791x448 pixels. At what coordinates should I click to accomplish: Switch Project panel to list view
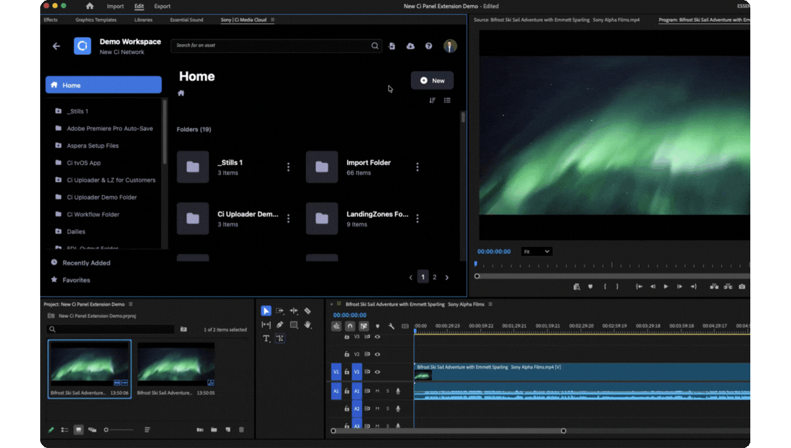[65, 430]
